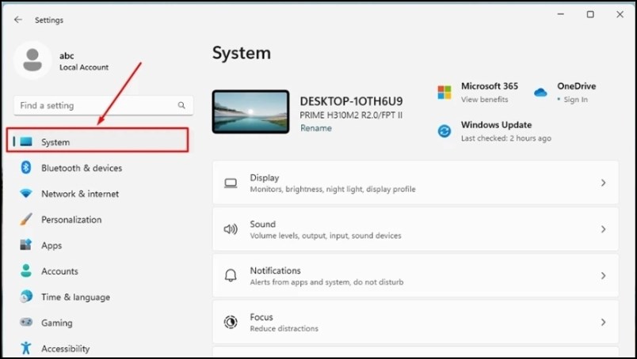Image resolution: width=637 pixels, height=359 pixels.
Task: Open Sound settings via its chevron
Action: [603, 229]
